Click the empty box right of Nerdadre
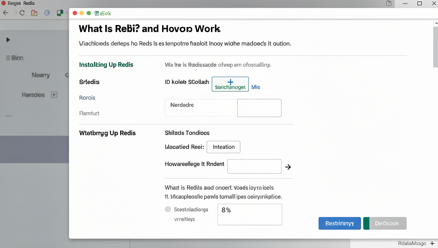 click(259, 108)
